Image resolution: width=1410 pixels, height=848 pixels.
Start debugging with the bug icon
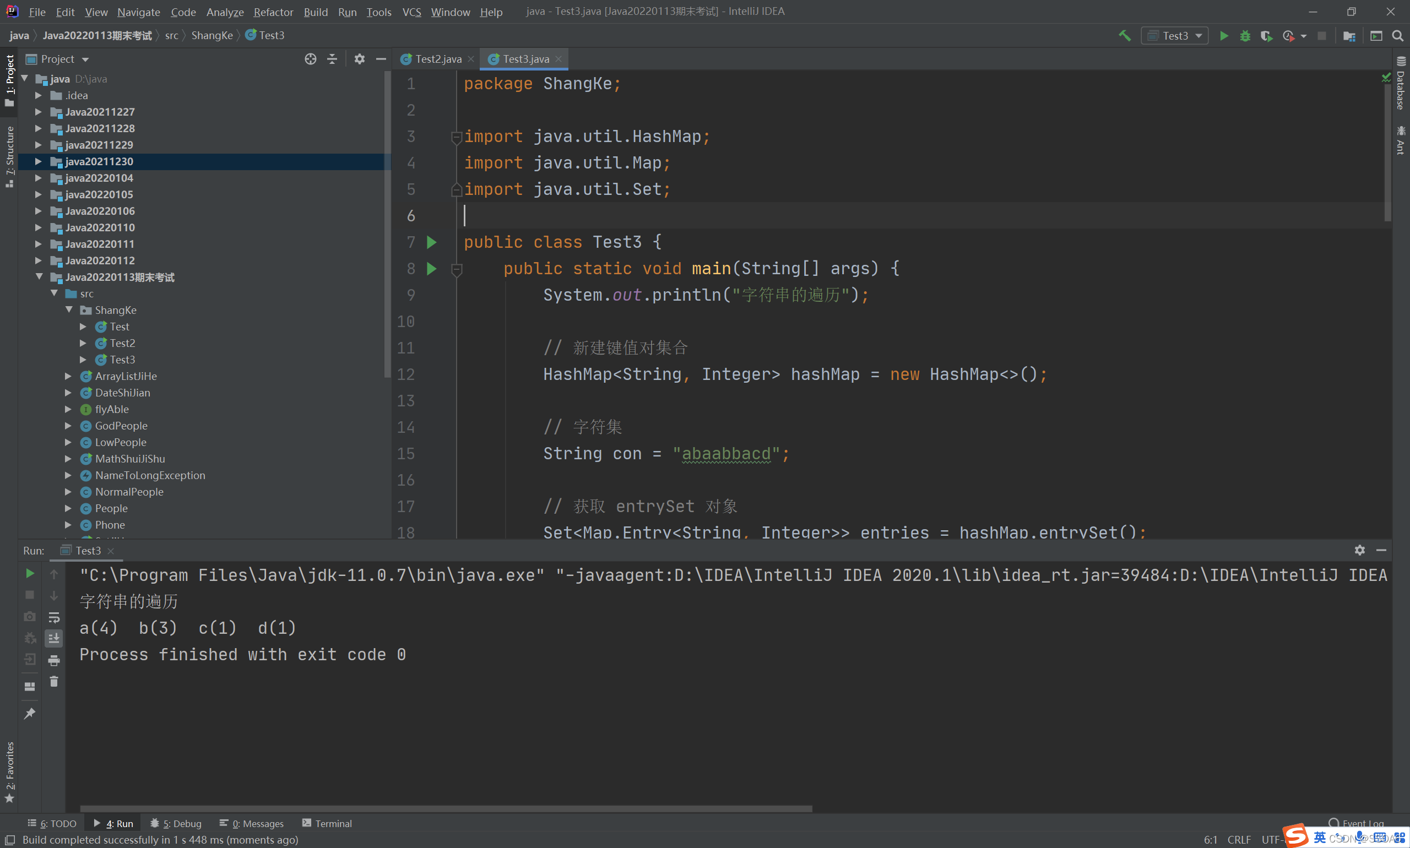coord(1245,36)
